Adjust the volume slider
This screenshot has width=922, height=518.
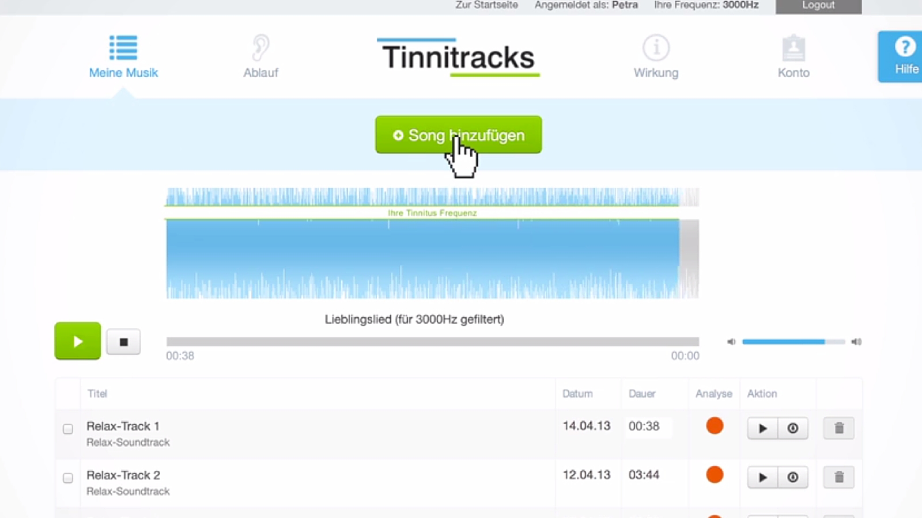point(793,342)
